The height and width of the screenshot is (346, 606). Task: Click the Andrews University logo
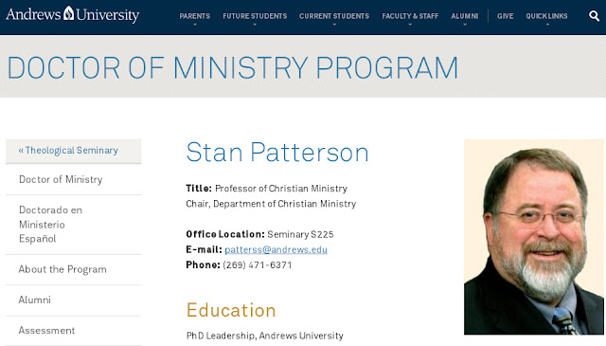pos(73,14)
